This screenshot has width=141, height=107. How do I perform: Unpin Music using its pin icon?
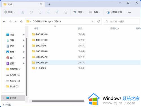(23, 58)
